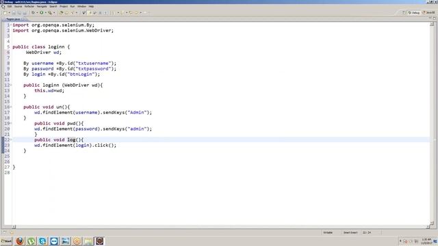Image resolution: width=438 pixels, height=246 pixels.
Task: Click the New Java Package toolbar icon
Action: pos(62,12)
